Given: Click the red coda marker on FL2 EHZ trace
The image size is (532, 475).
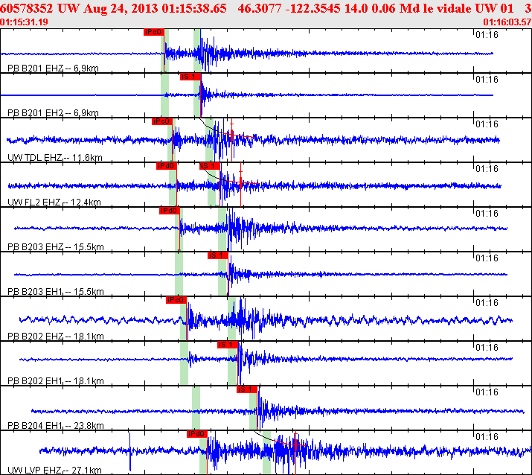Looking at the screenshot, I should tap(240, 182).
